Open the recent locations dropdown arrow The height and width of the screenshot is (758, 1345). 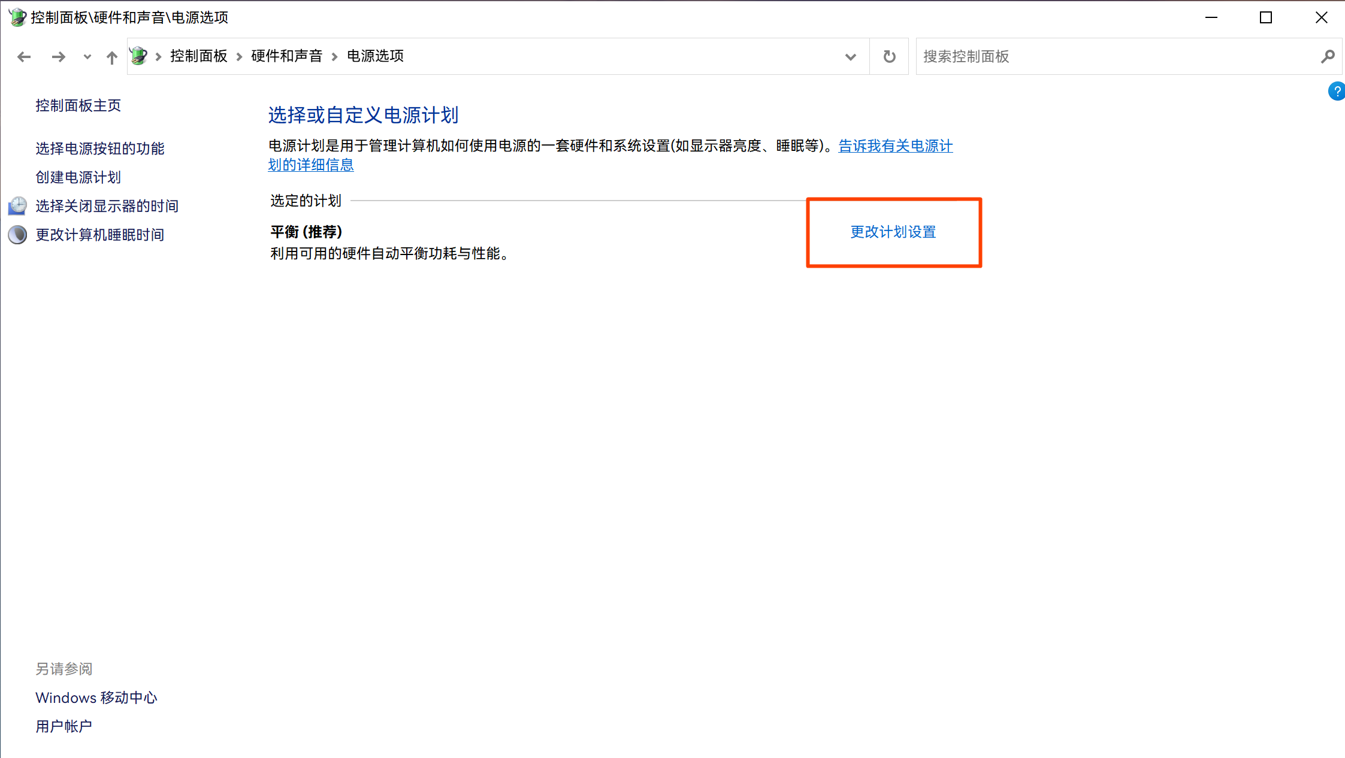[87, 57]
